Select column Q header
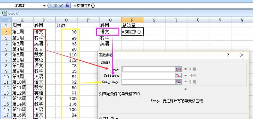Viewport: 253px width, 119px height. [110, 20]
